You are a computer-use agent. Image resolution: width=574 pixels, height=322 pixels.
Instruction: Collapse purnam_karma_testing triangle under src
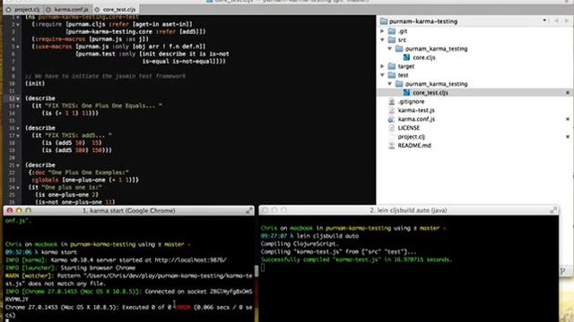click(390, 48)
